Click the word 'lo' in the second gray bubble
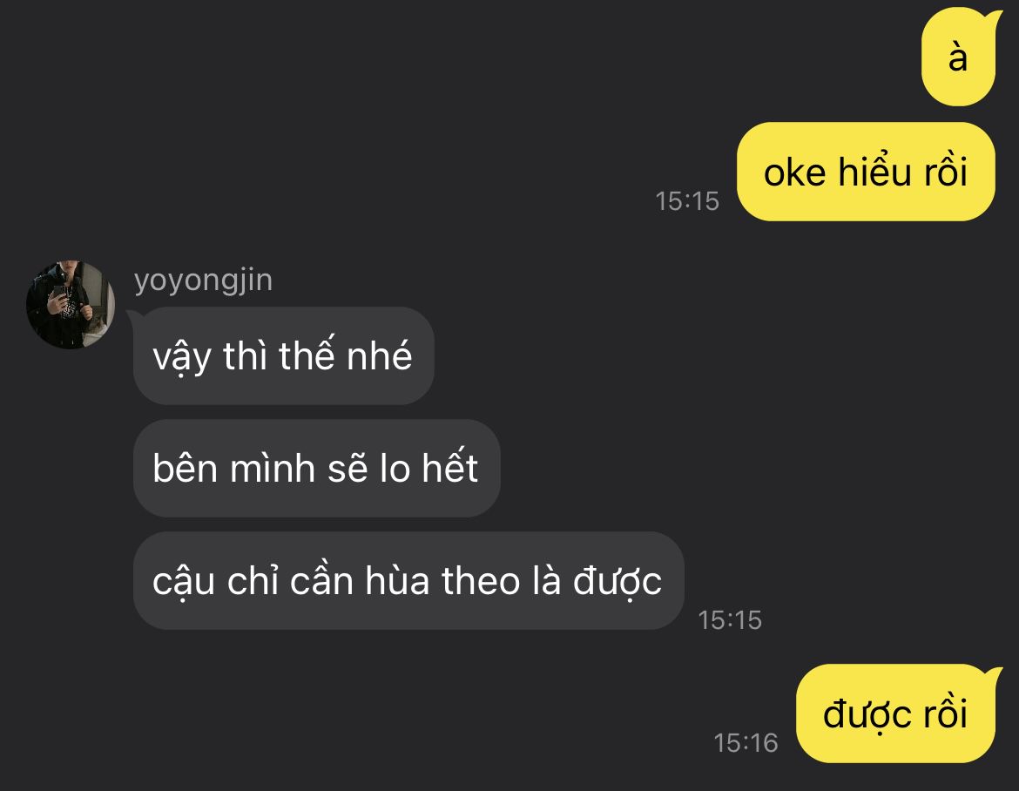The height and width of the screenshot is (791, 1019). point(395,468)
